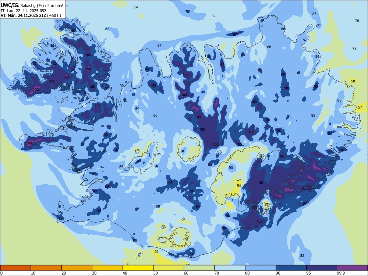Click the '40' legend scale label
Viewport: 368px width, 276px height.
coord(125,273)
